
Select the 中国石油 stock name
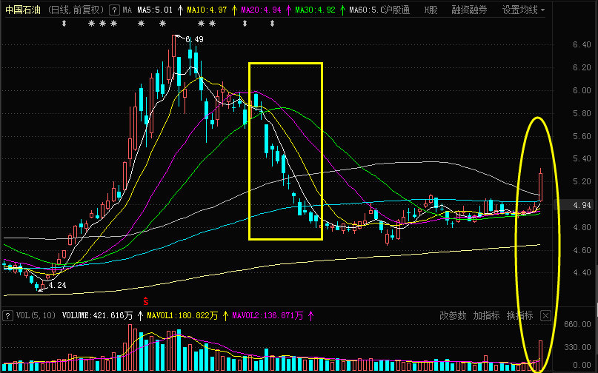pos(23,10)
